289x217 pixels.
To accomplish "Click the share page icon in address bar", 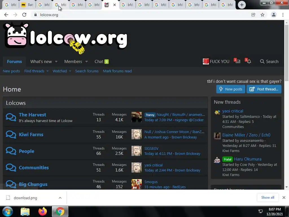I will pos(253,15).
